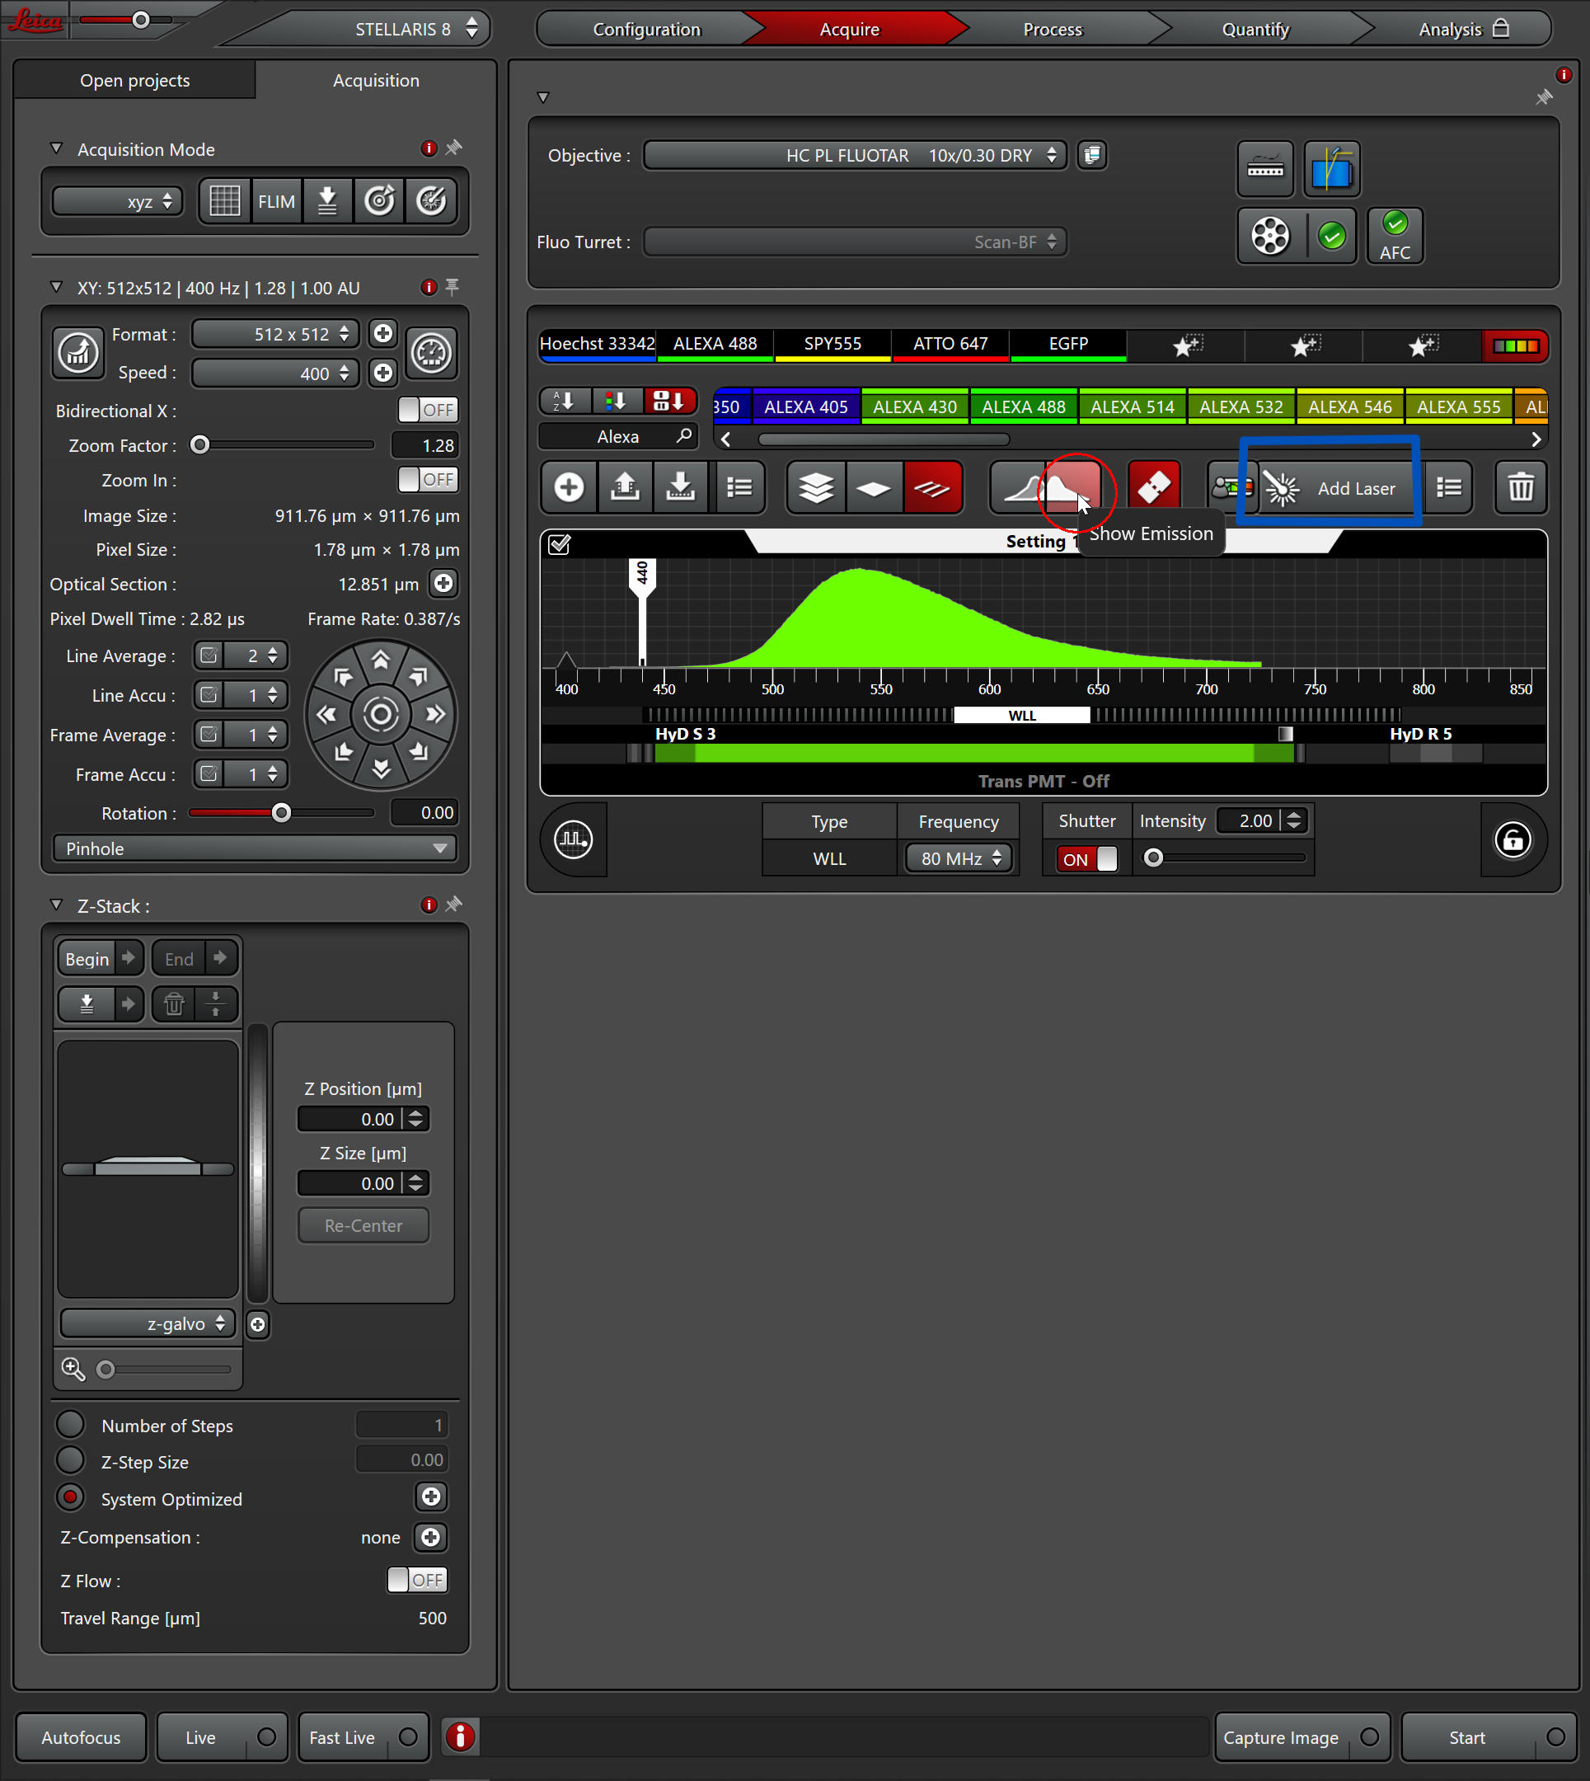The width and height of the screenshot is (1590, 1781).
Task: Collapse the Z-Stack section
Action: 57,905
